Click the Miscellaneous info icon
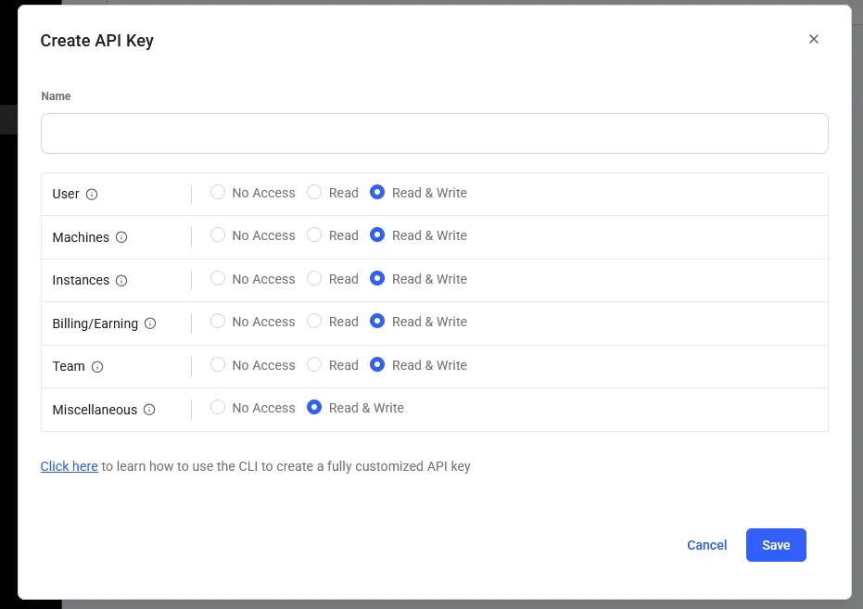The height and width of the screenshot is (609, 863). (149, 410)
